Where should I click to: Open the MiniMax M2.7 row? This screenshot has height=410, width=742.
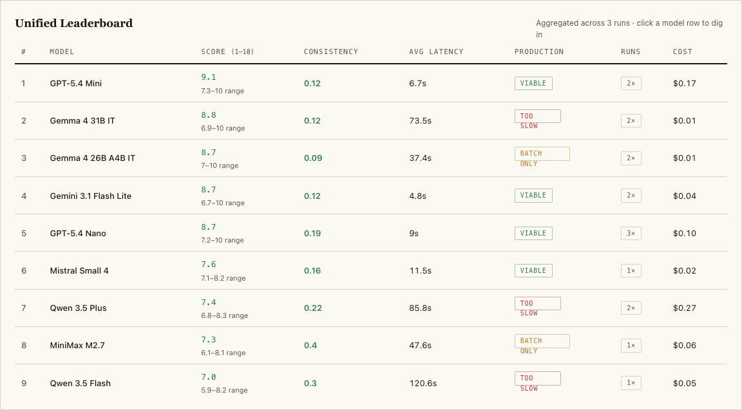point(371,345)
